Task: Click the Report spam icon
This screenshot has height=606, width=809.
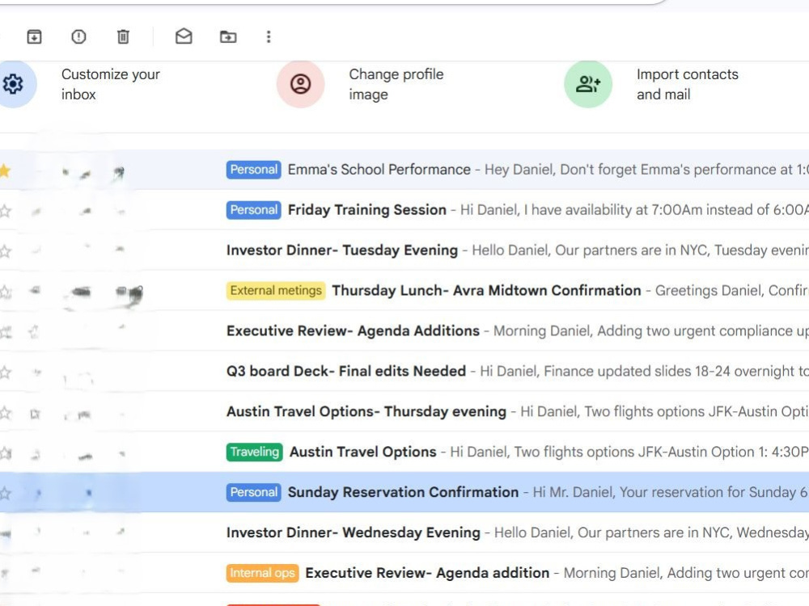Action: point(78,36)
